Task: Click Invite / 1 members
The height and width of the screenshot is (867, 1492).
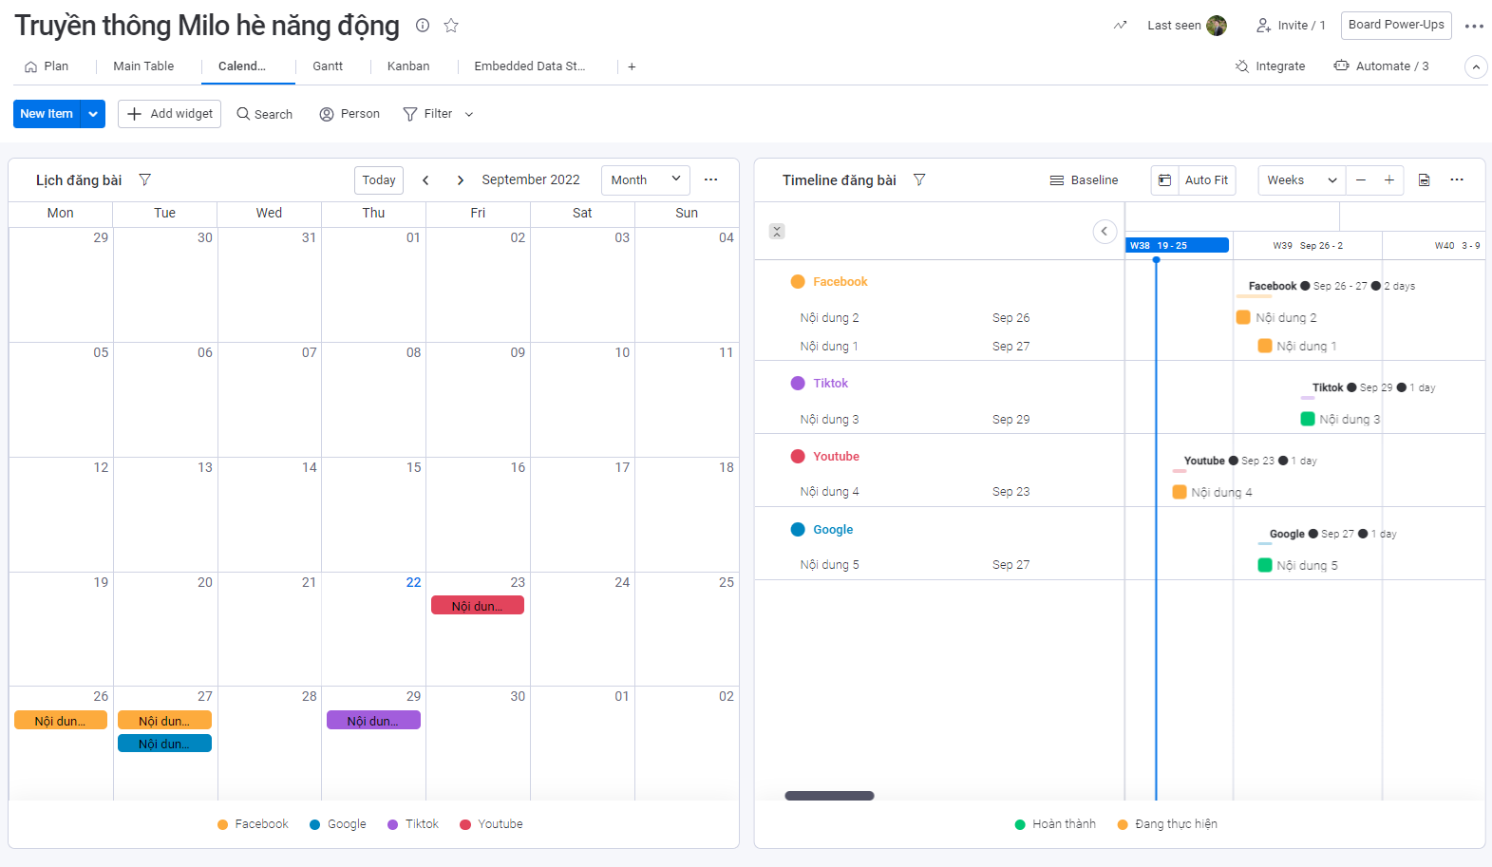Action: [x=1291, y=26]
